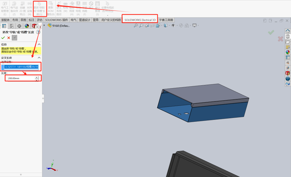Activate the 绘制线束 tool
The height and width of the screenshot is (177, 291).
click(72, 7)
